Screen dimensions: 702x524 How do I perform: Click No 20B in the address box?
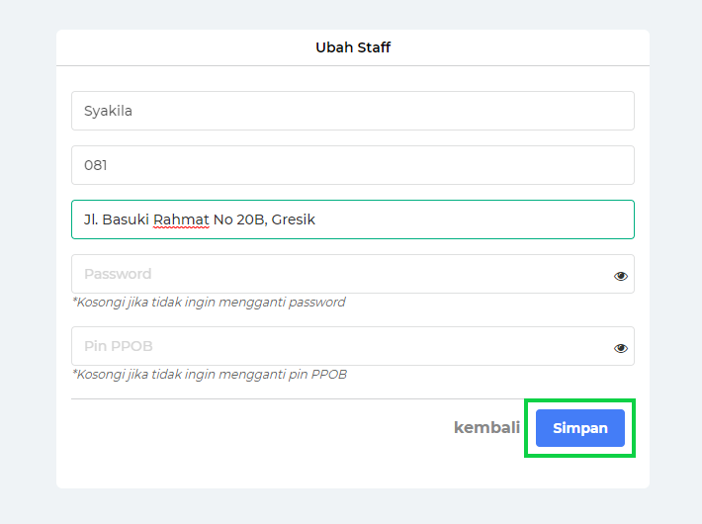pos(240,219)
